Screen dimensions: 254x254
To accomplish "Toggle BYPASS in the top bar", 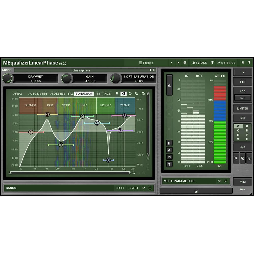I will pyautogui.click(x=200, y=63).
